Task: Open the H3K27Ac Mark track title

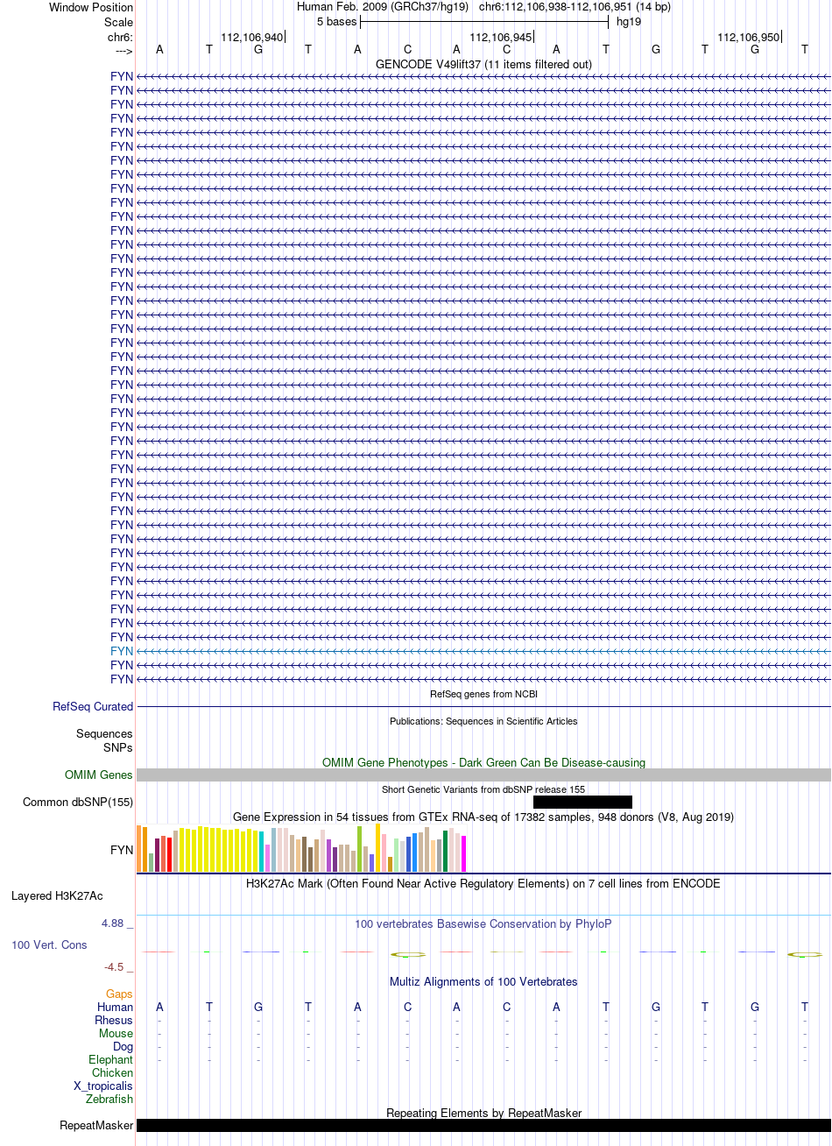Action: (483, 883)
